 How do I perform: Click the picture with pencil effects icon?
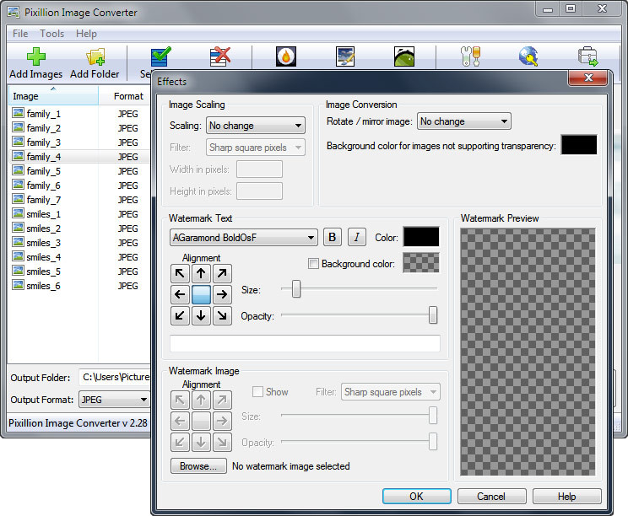[x=345, y=56]
